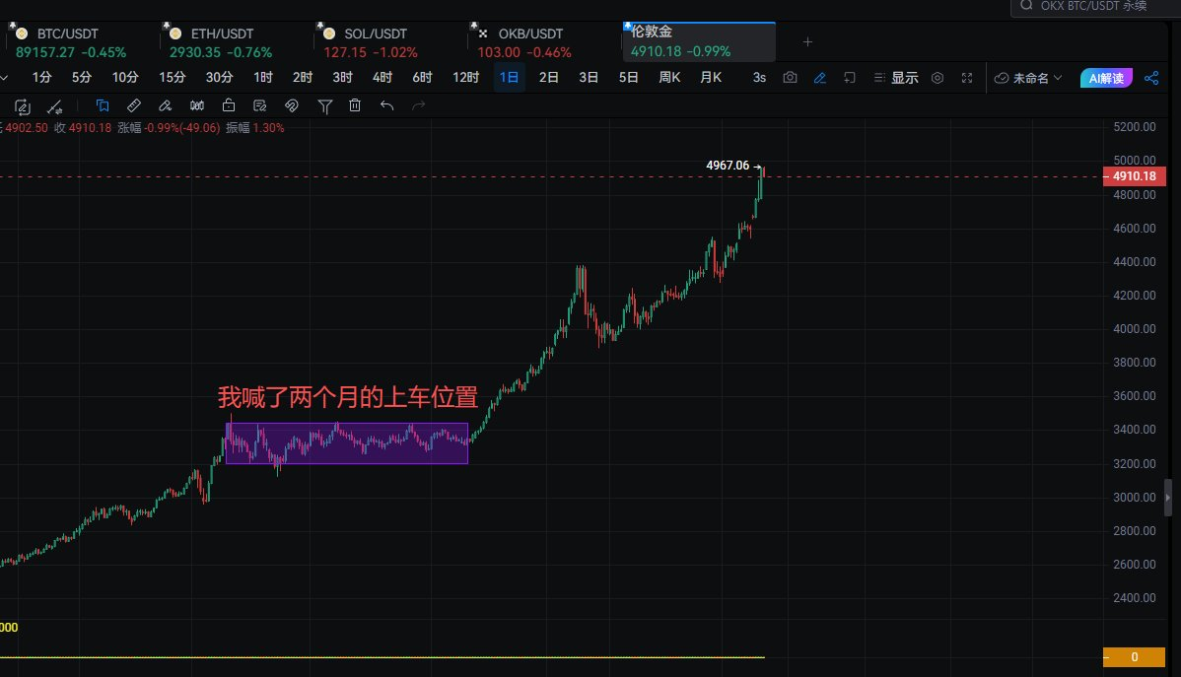Click the AI解读 button

(1107, 78)
